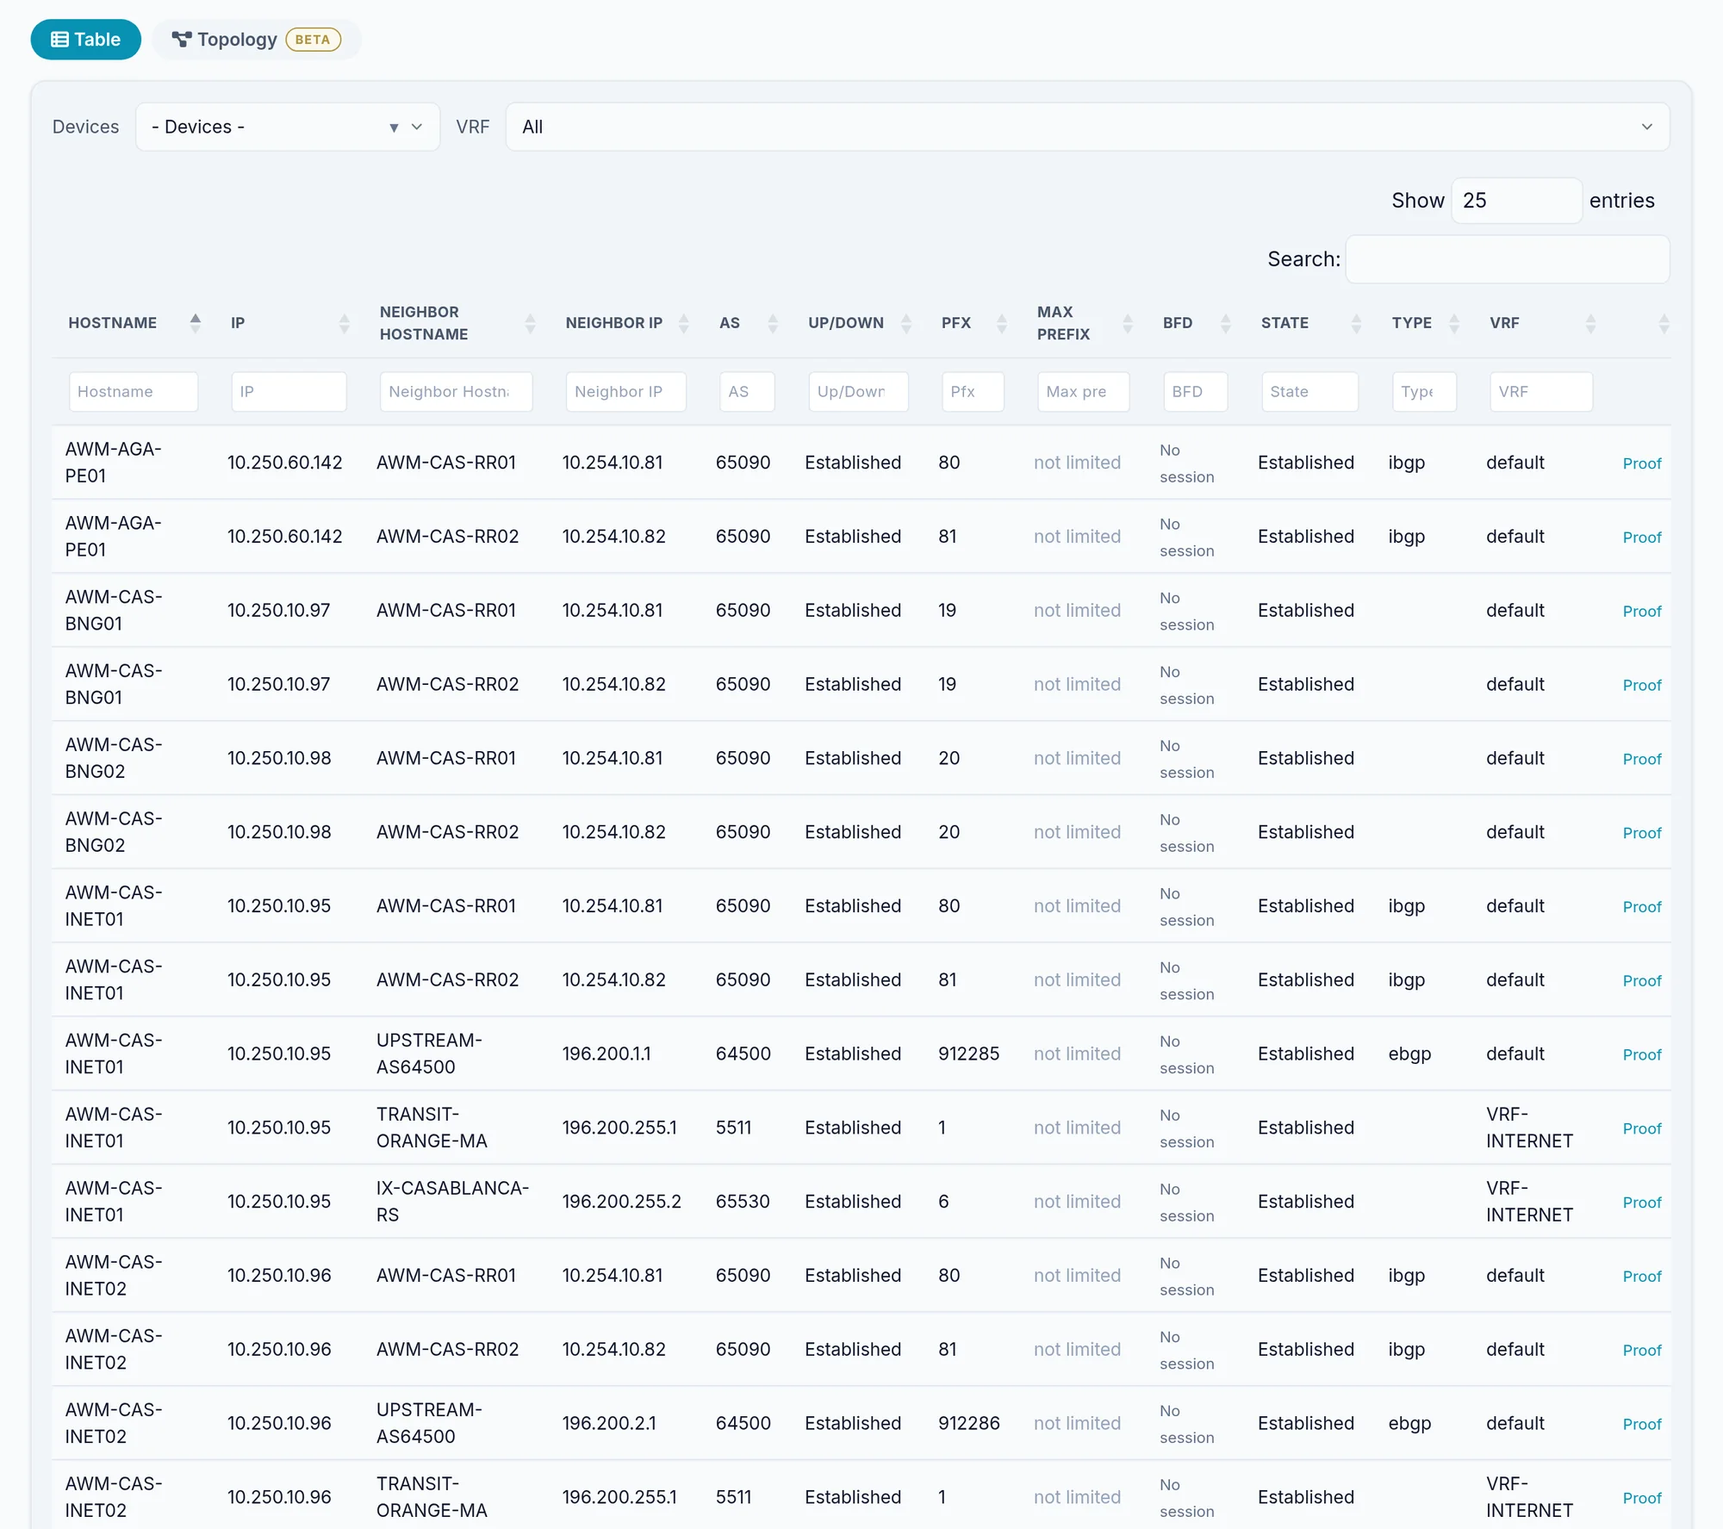Sort by Neighbor Hostname column arrows
Screen dimensions: 1723x1529
(x=531, y=323)
